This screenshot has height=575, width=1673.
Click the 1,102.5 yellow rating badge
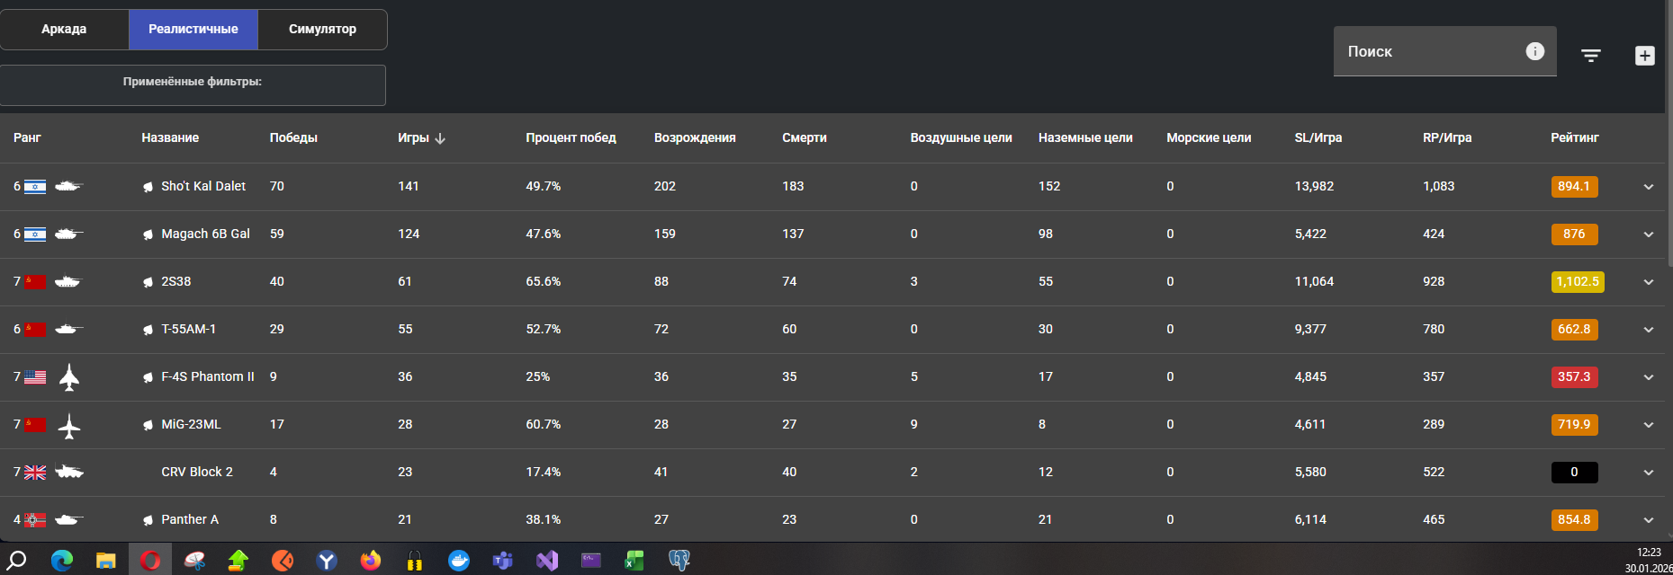point(1577,282)
